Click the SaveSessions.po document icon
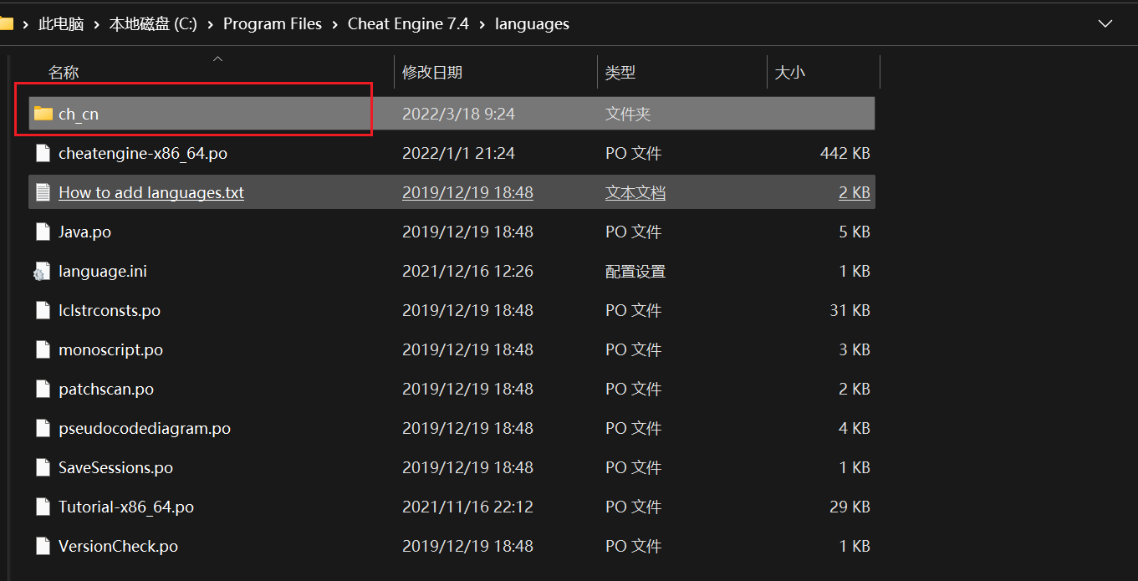Screen dimensions: 1138x581 coord(43,467)
